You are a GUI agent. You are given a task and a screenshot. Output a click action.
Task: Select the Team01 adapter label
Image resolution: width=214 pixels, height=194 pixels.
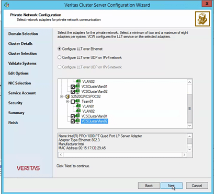(87, 101)
